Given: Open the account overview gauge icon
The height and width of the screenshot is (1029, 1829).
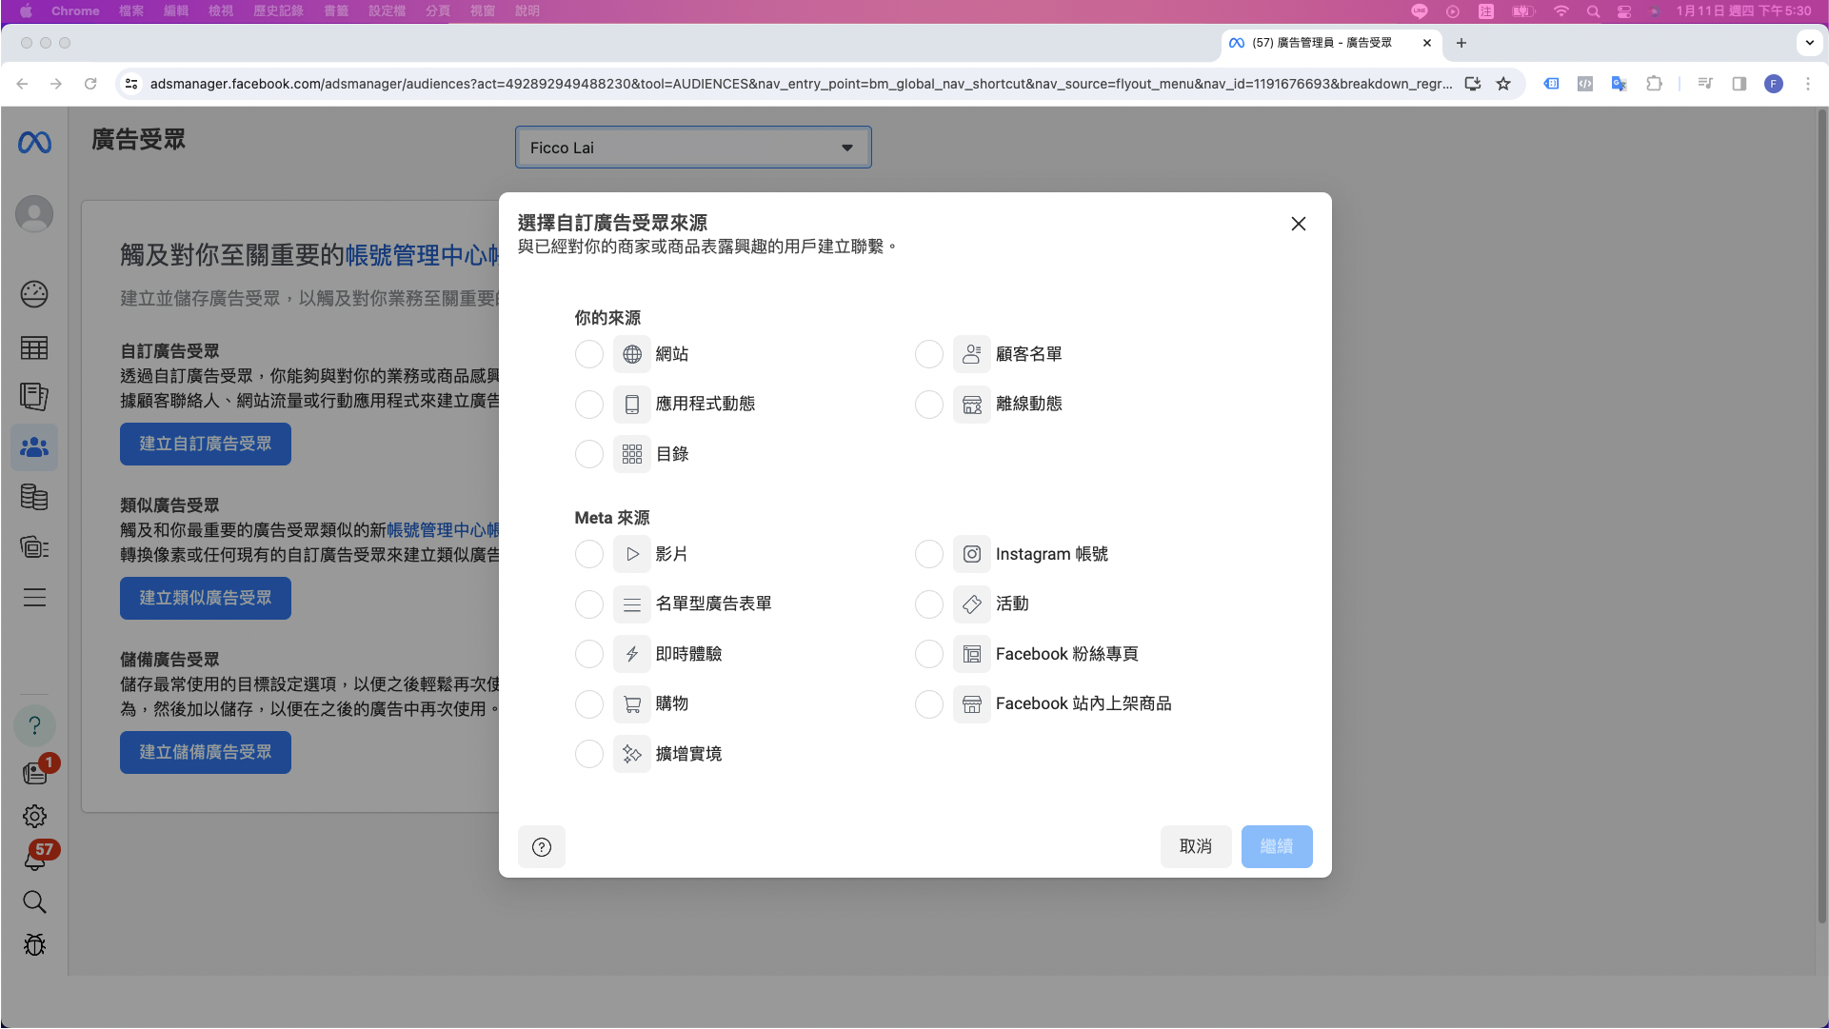Looking at the screenshot, I should point(34,294).
